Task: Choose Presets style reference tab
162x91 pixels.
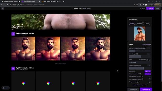Action: pos(139,23)
